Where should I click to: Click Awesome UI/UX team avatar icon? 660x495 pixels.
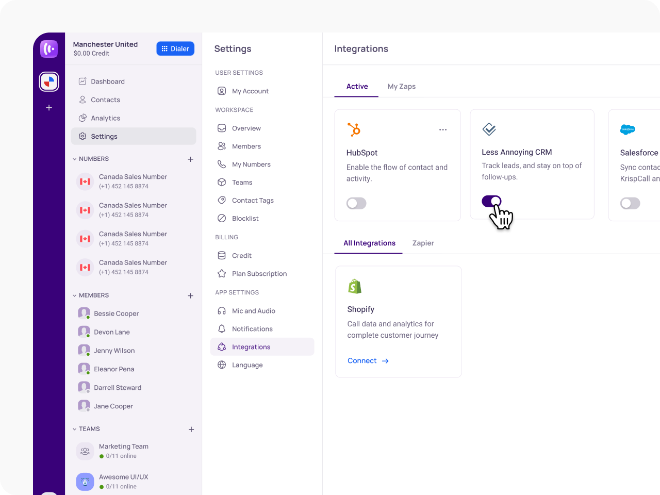point(85,482)
